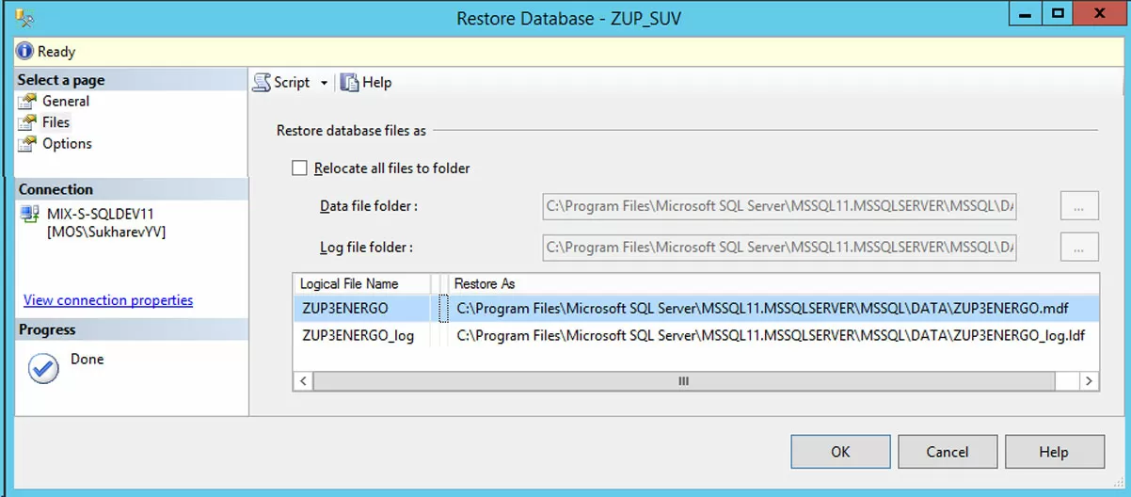
Task: Click the Help toolbar icon
Action: pos(350,83)
